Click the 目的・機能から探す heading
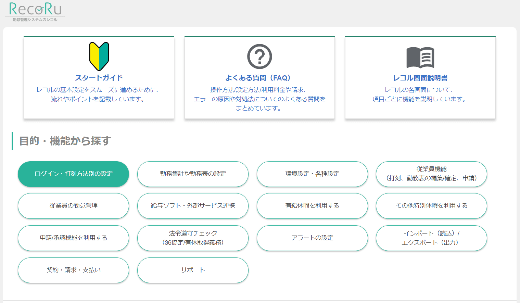 [65, 141]
